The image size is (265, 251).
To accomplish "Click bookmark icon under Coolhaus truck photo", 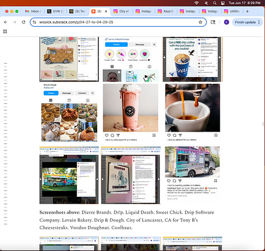I will click(x=215, y=181).
